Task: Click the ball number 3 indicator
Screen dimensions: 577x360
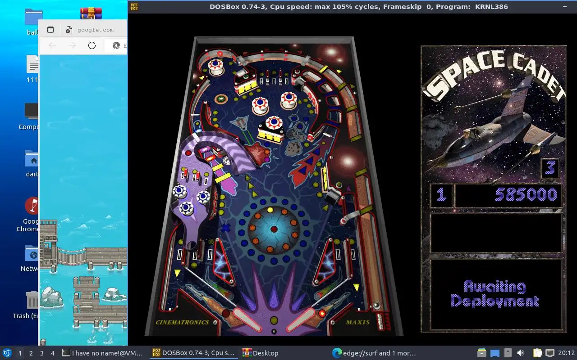Action: (550, 168)
